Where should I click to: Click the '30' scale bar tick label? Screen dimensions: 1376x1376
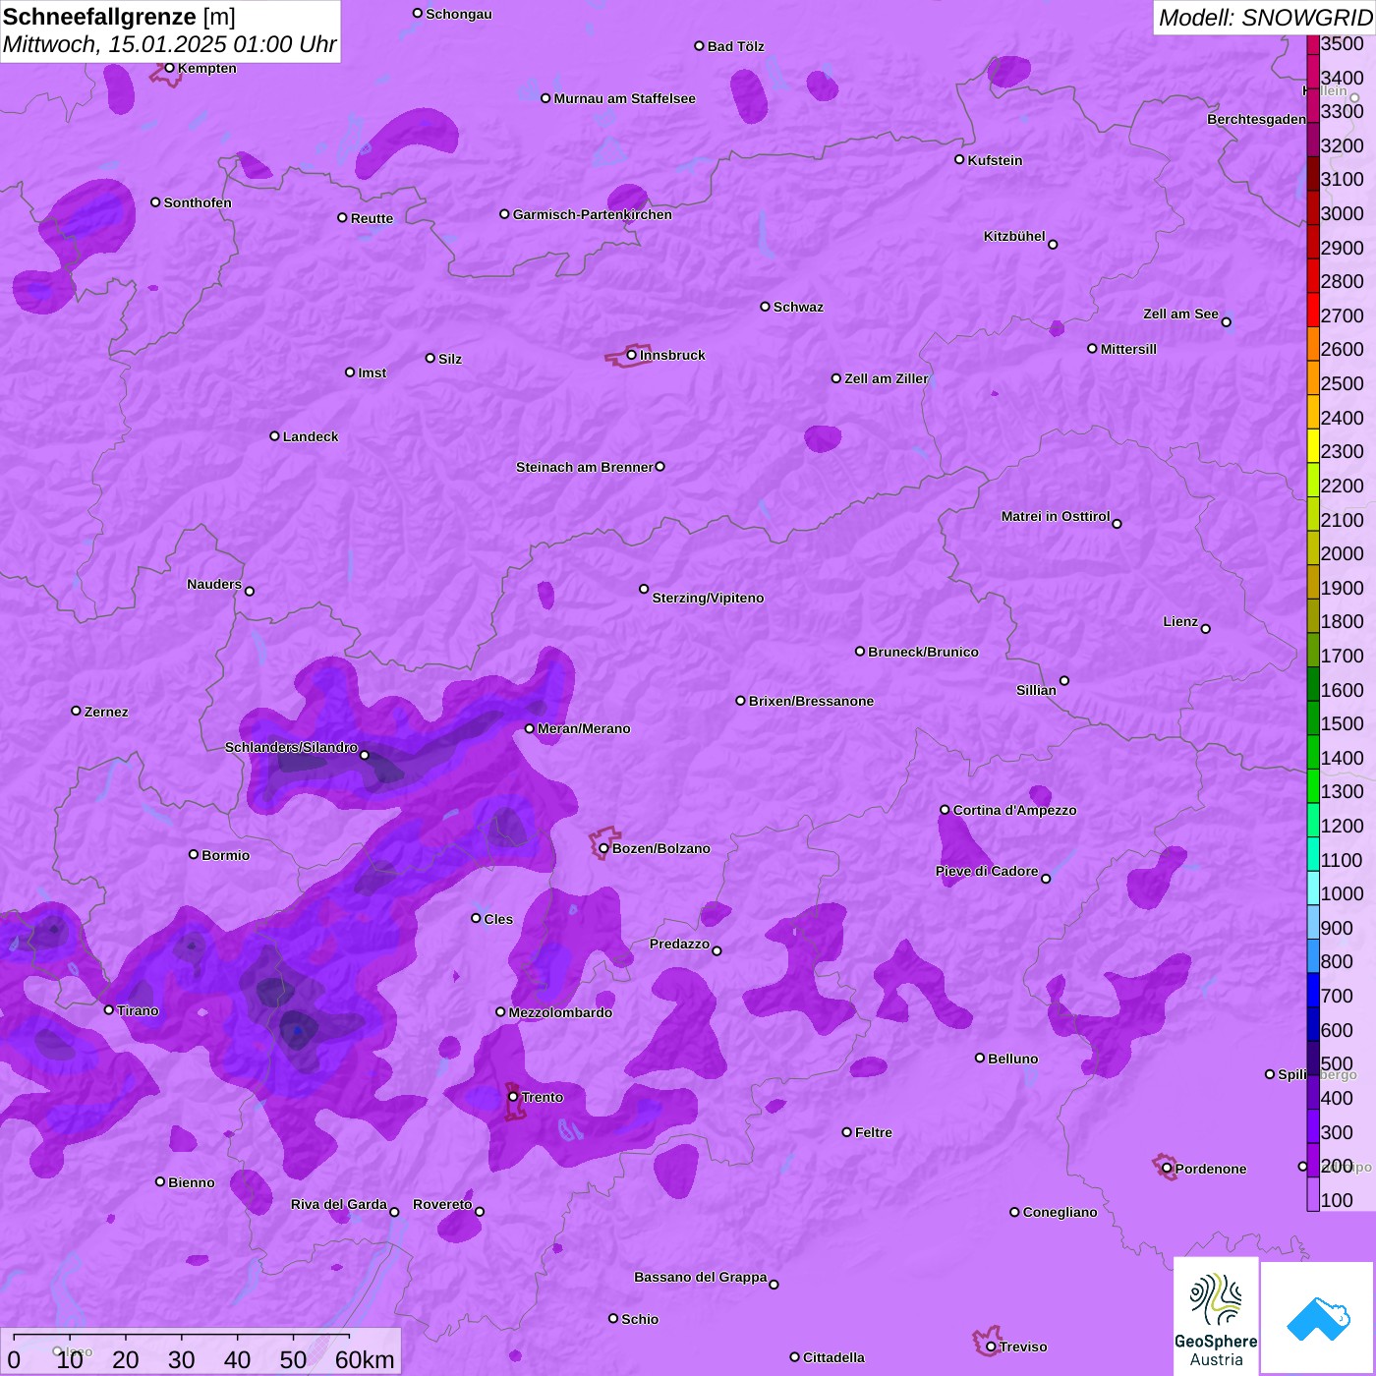[x=181, y=1359]
